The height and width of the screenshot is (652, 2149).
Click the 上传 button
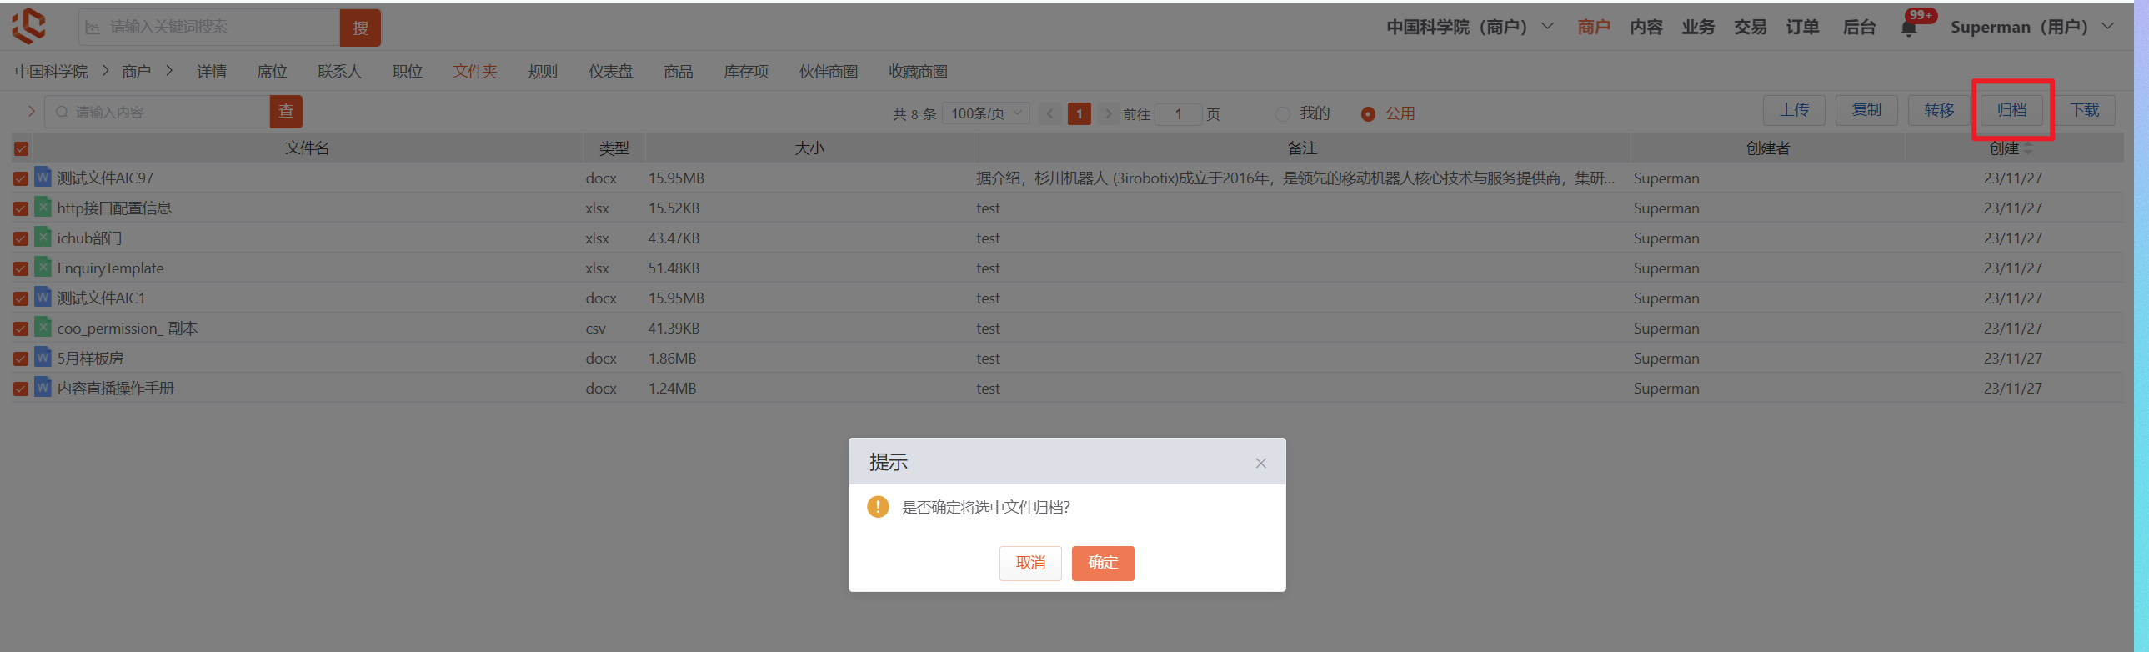[1795, 109]
